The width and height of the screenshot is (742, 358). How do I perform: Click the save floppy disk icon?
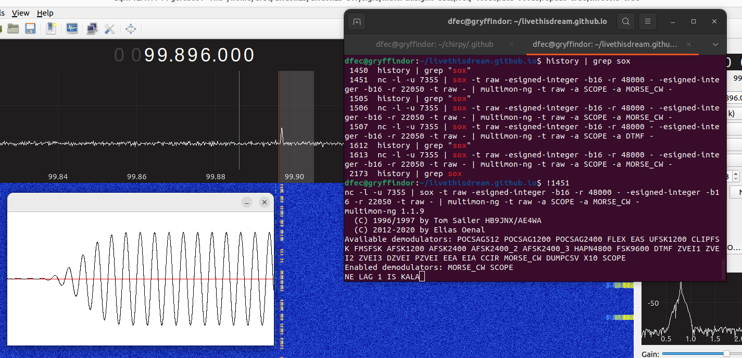click(30, 29)
